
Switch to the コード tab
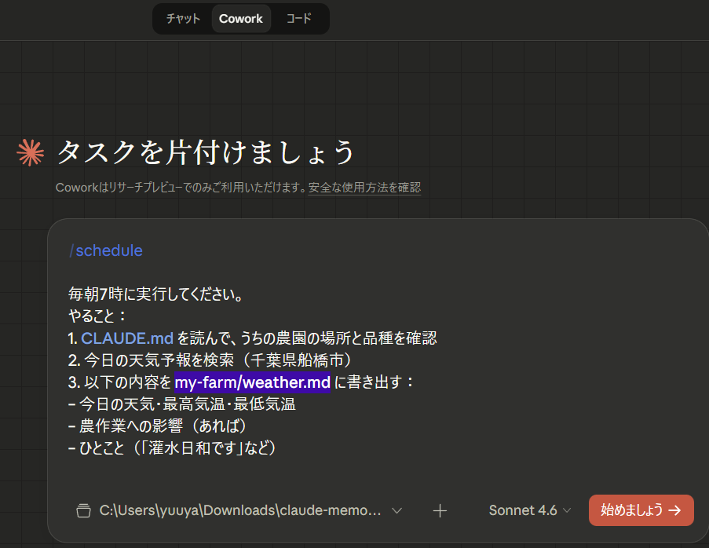coord(298,19)
